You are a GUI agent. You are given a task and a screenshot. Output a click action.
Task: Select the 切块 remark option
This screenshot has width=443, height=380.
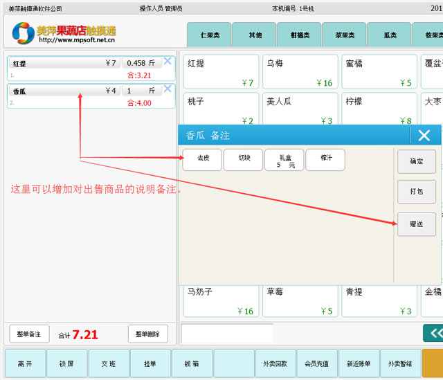(x=244, y=159)
